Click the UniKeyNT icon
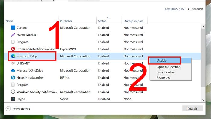This screenshot has width=211, height=119. pyautogui.click(x=13, y=63)
